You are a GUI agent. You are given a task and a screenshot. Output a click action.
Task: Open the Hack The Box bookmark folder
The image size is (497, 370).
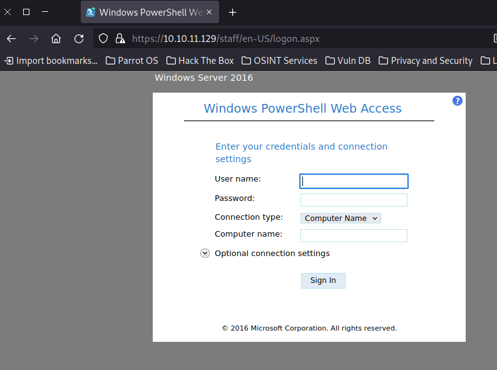pos(200,61)
